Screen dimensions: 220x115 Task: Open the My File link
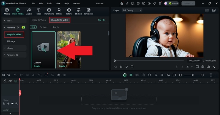tap(101, 20)
